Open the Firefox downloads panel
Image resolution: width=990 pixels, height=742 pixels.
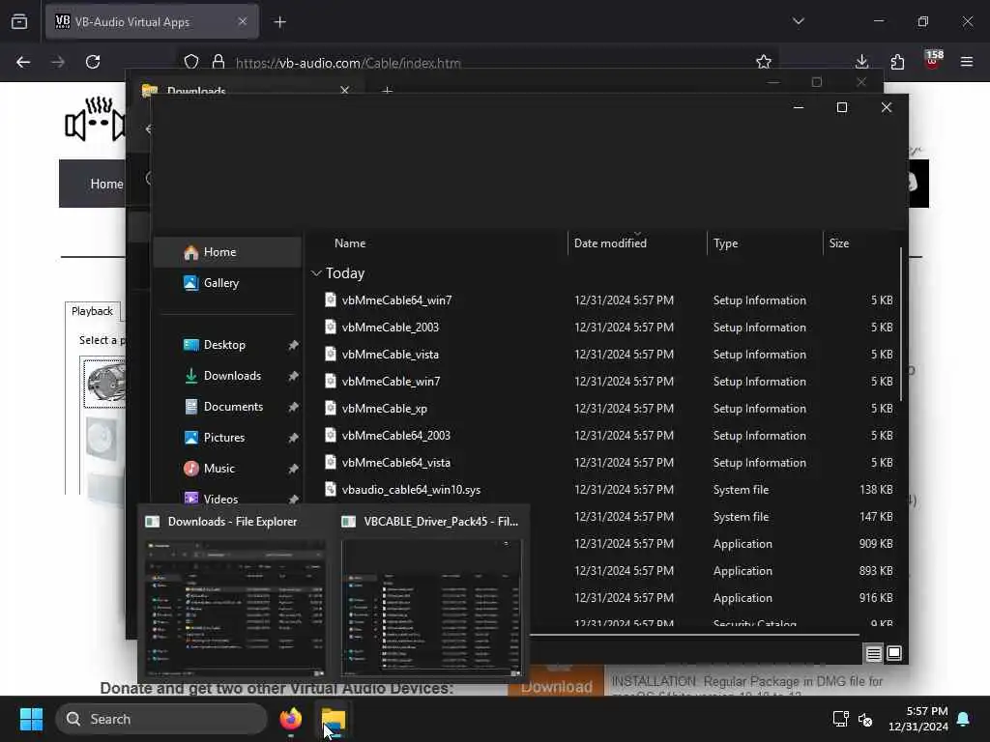[861, 62]
